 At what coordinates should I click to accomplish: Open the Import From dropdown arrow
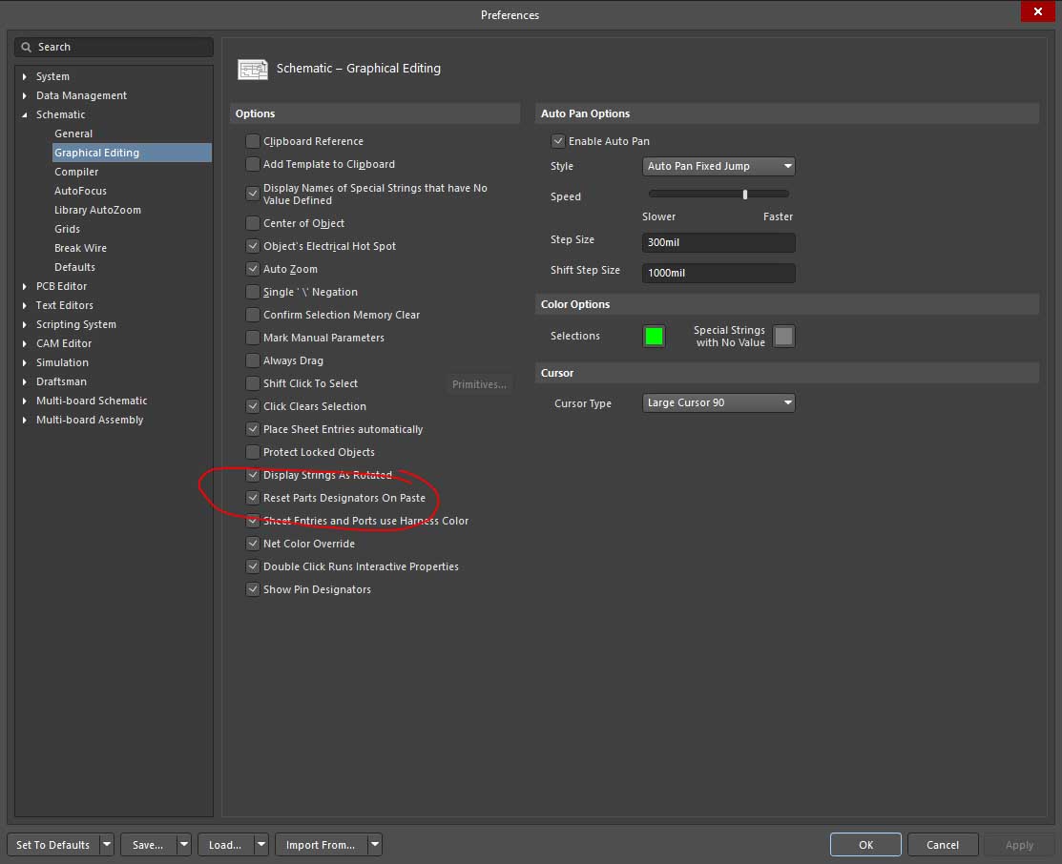374,845
